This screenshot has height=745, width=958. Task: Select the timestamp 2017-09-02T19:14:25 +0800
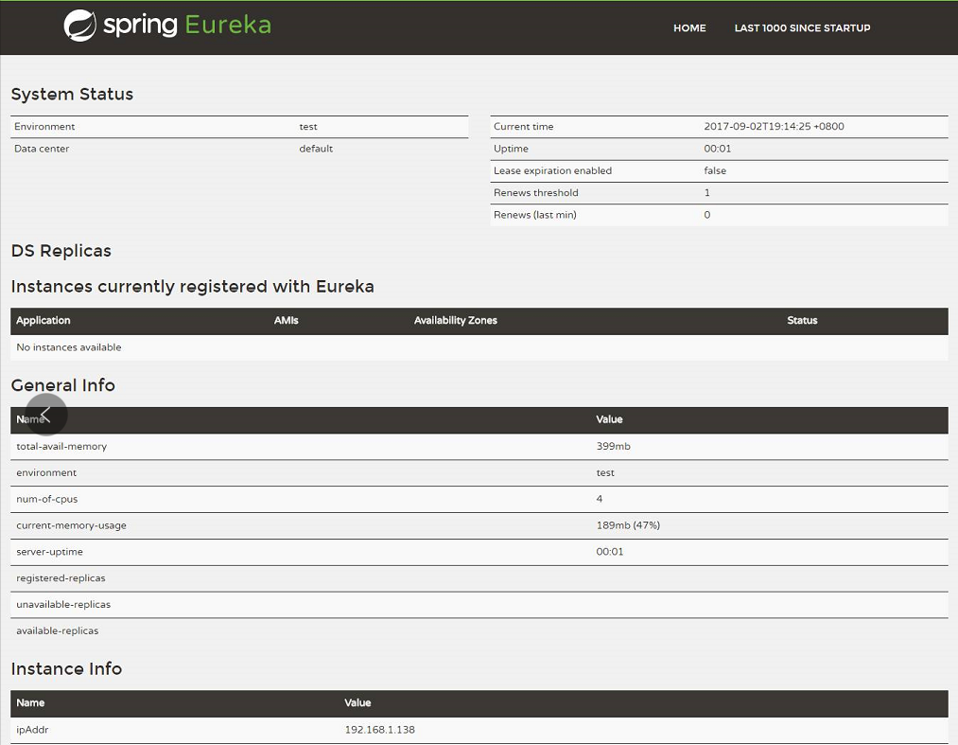(x=775, y=127)
